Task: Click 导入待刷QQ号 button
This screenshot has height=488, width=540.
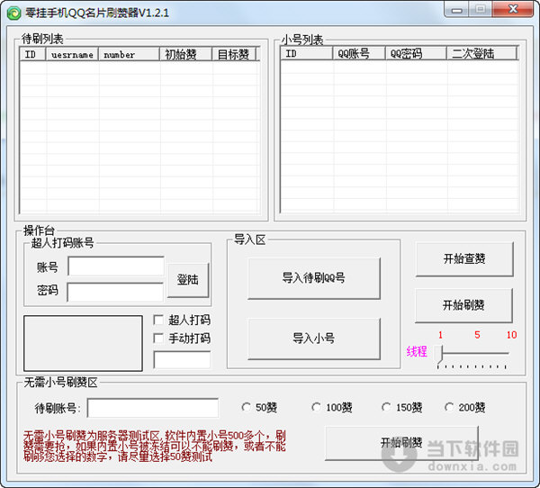Action: 314,278
